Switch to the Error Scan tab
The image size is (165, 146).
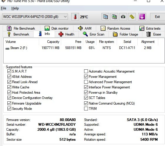pos(94,34)
